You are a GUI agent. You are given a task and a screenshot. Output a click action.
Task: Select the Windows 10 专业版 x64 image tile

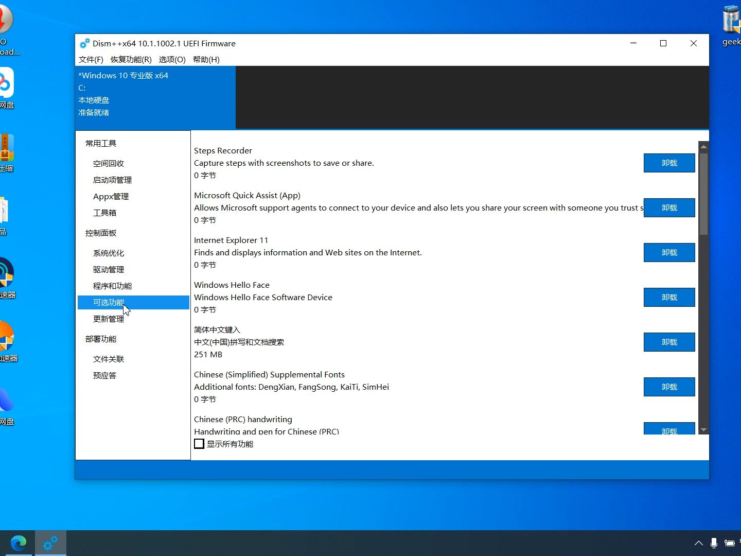(x=155, y=97)
